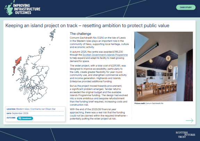Click the Location field showing Western Isles
Screen dimensions: 200x141
35,109
